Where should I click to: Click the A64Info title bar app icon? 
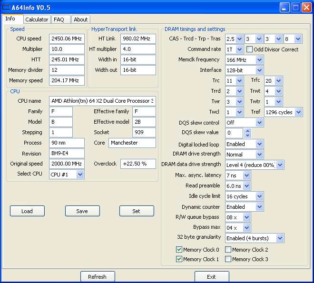(x=7, y=7)
